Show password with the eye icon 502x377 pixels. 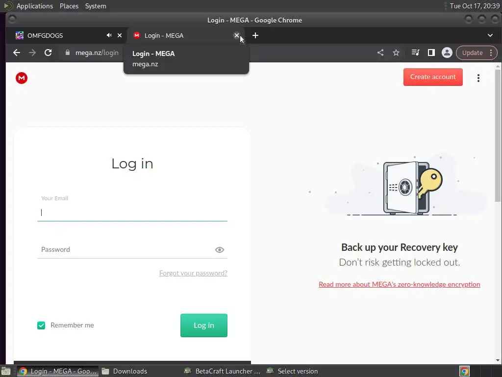coord(219,250)
